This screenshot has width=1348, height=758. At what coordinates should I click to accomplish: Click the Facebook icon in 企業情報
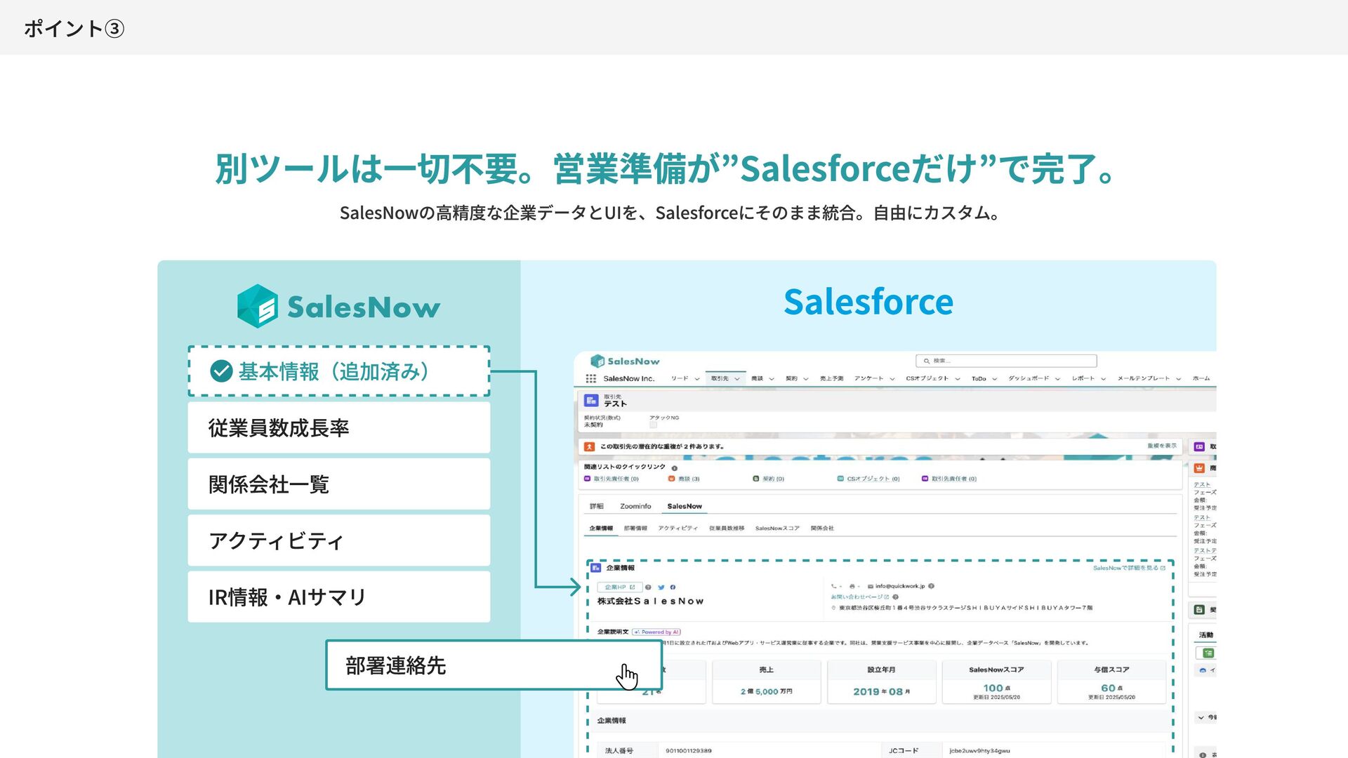click(x=673, y=587)
